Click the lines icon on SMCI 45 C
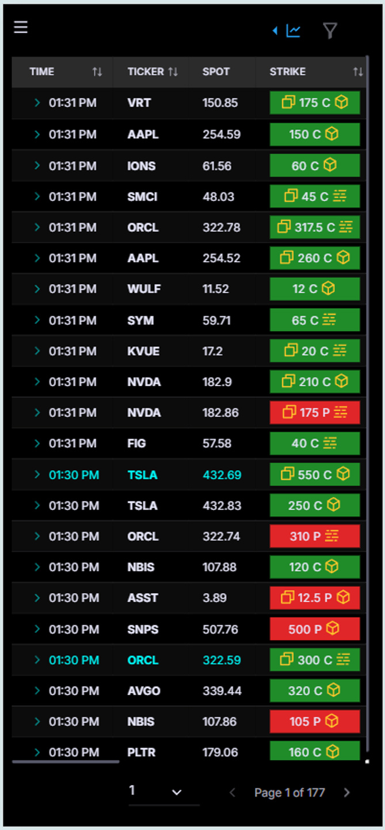The height and width of the screenshot is (830, 385). point(340,197)
